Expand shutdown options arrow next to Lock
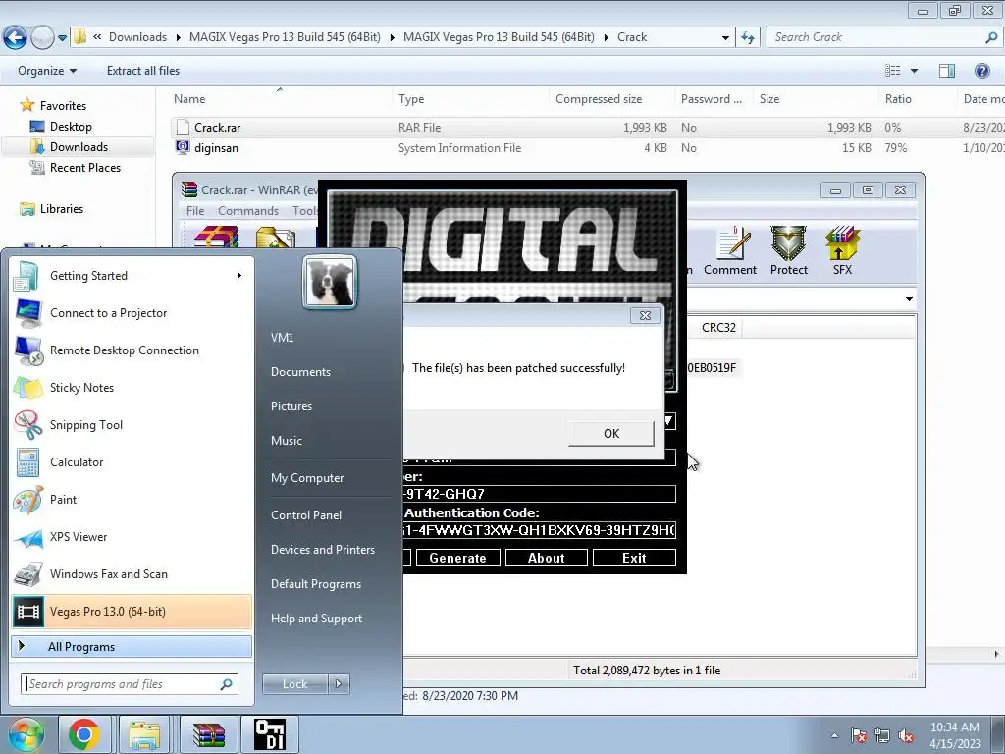Viewport: 1005px width, 754px height. 339,684
